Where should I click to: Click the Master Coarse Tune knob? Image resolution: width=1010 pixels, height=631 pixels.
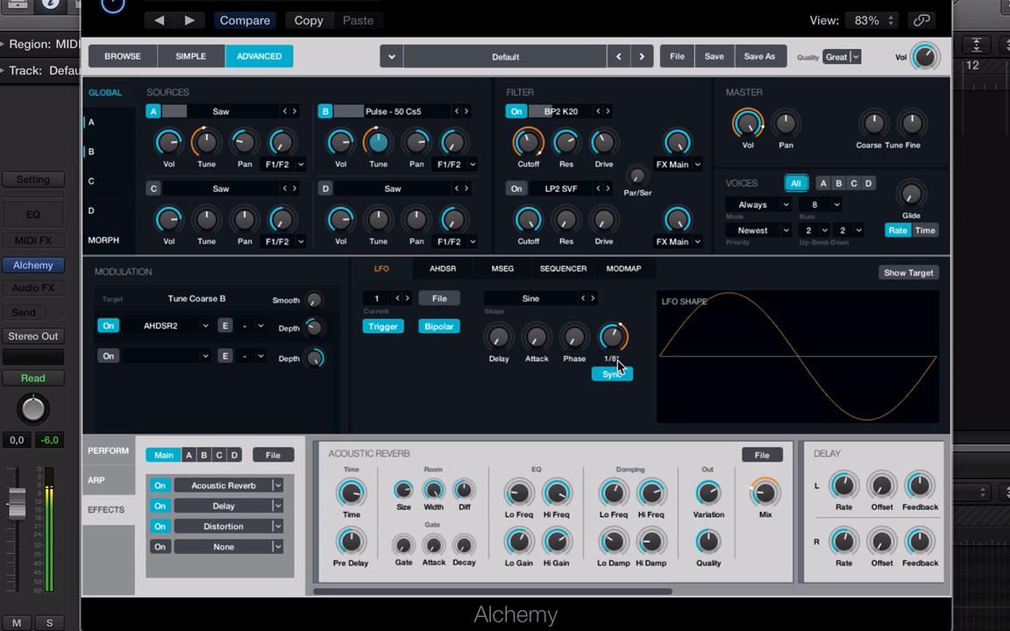tap(873, 123)
